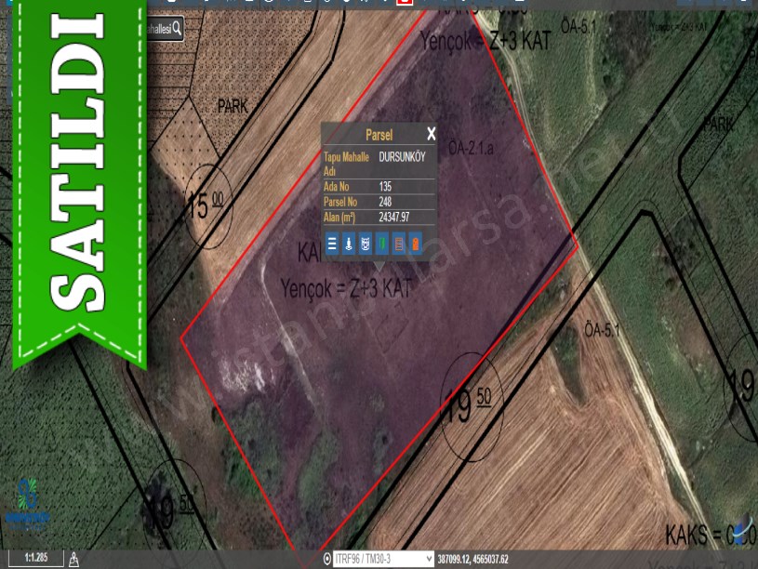This screenshot has height=569, width=758.
Task: Click the 1:1.285 map scale field
Action: coord(36,558)
